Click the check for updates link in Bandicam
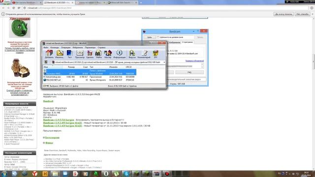Screen dimensions: 315x177 194,61
